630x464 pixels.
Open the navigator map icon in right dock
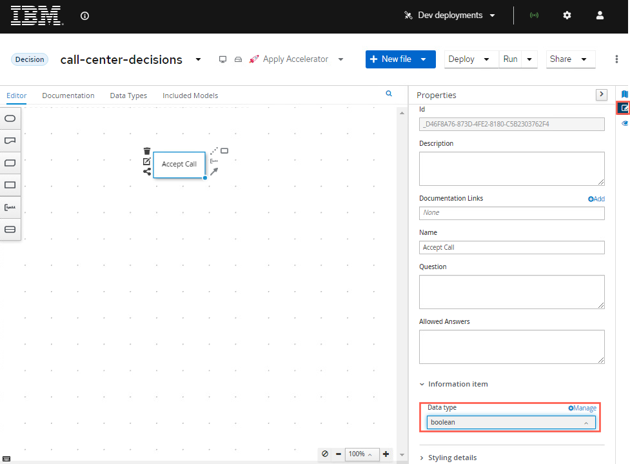pyautogui.click(x=624, y=94)
